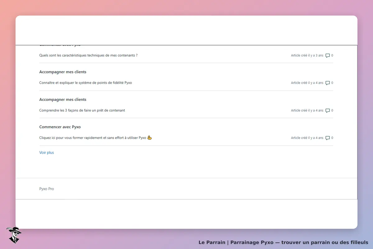
Task: Click 'Article créé il y a 3 ans' text
Action: coord(307,55)
